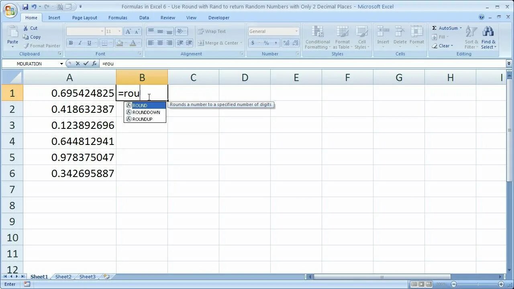Switch to the Insert tab
This screenshot has width=514, height=289.
point(54,18)
